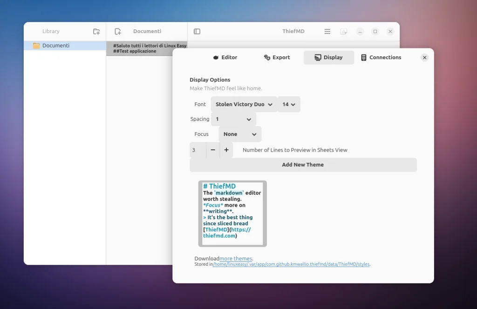Viewport: 477px width, 309px height.
Task: Click the Display tab's monitor icon
Action: (x=318, y=57)
